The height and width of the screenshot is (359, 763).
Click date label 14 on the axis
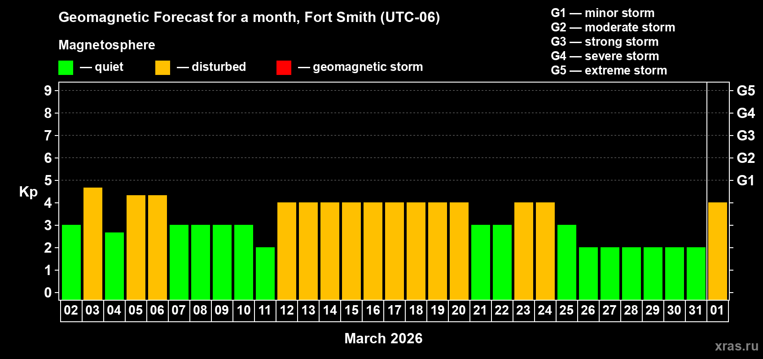[x=329, y=310]
